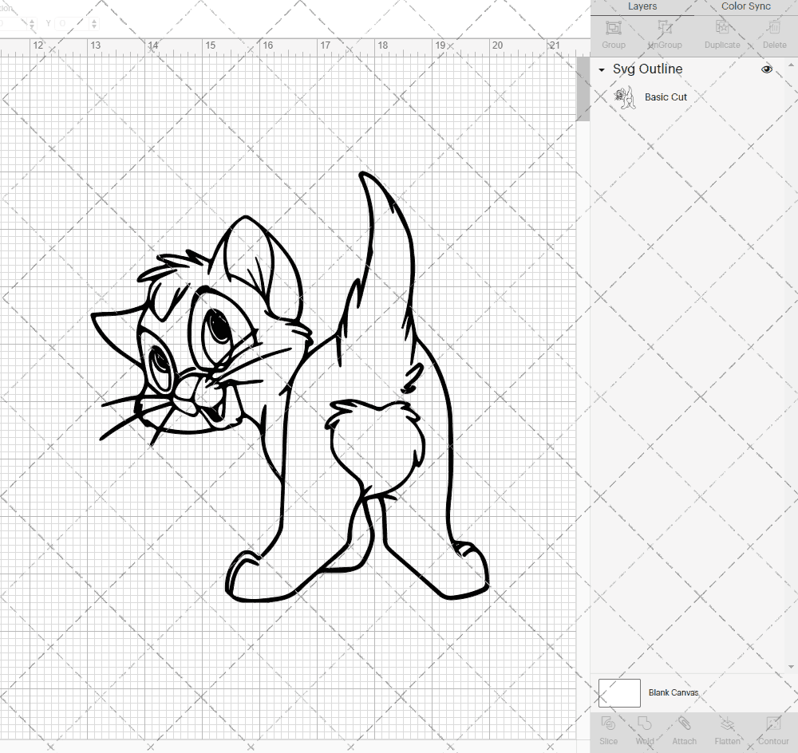Viewport: 798px width, 753px height.
Task: Click the Weld tool icon
Action: click(644, 724)
